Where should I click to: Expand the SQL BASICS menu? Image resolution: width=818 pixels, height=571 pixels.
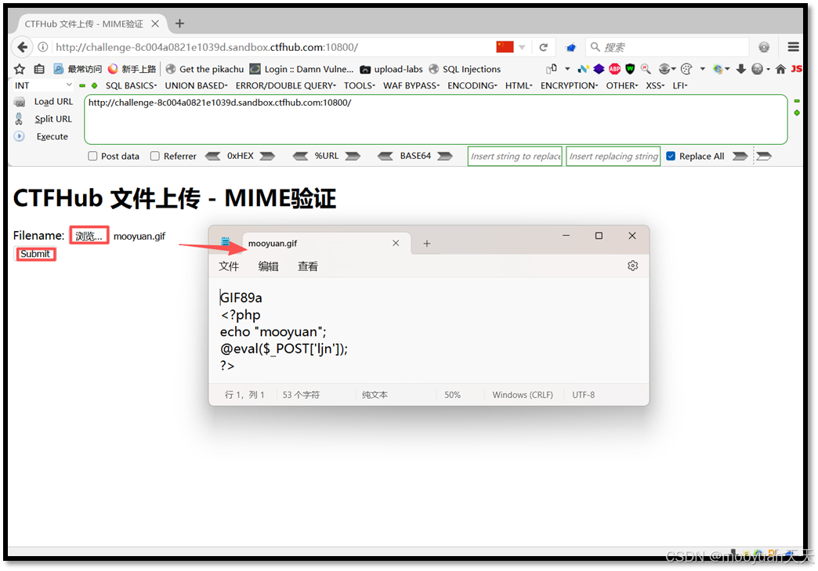pos(131,85)
